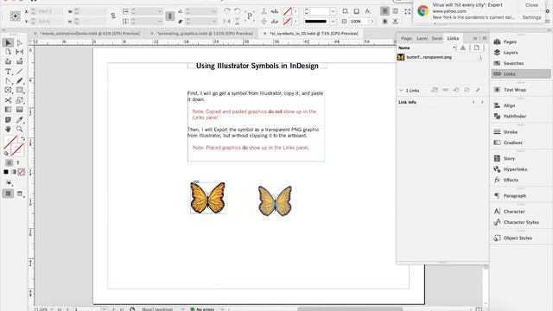Select the Gradient Feather tool
553x311 pixels.
click(x=20, y=110)
